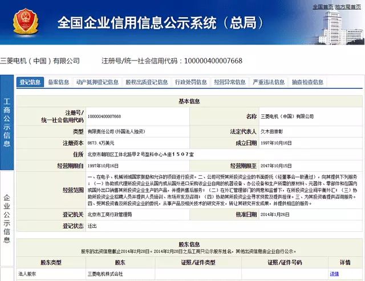The width and height of the screenshot is (365, 281).
Task: Select the 企业公示信息 side tab
Action: point(7,219)
